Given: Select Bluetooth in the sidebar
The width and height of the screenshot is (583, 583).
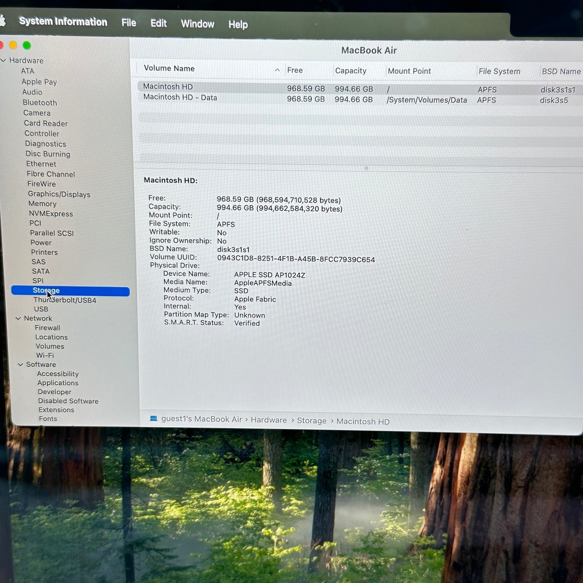Looking at the screenshot, I should click(40, 102).
